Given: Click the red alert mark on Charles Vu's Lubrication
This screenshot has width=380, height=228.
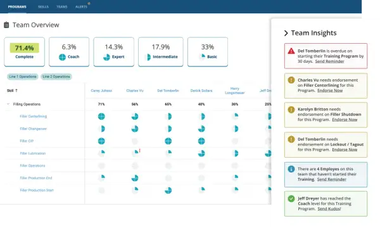Looking at the screenshot, I should point(140,151).
